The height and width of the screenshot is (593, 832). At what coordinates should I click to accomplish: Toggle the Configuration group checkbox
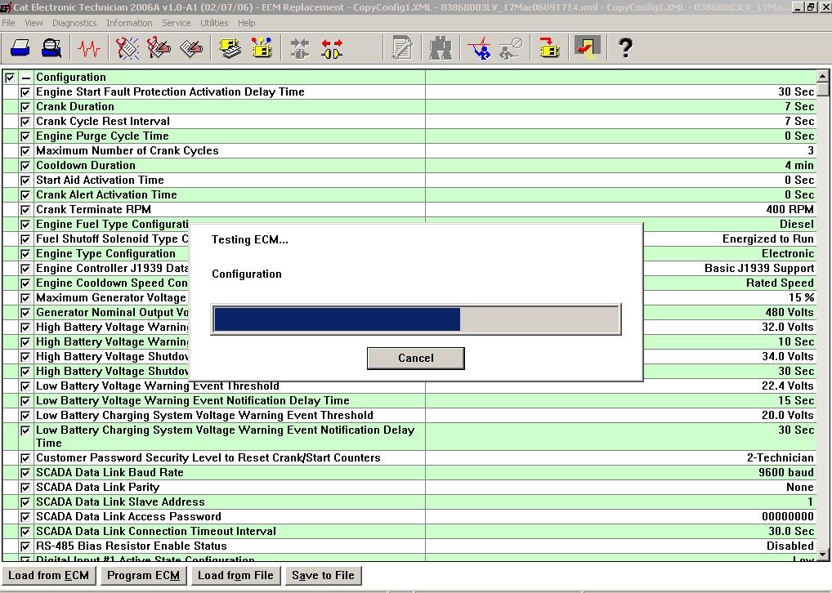[10, 78]
